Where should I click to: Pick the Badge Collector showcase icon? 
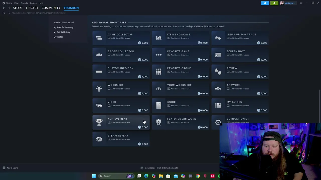point(99,55)
